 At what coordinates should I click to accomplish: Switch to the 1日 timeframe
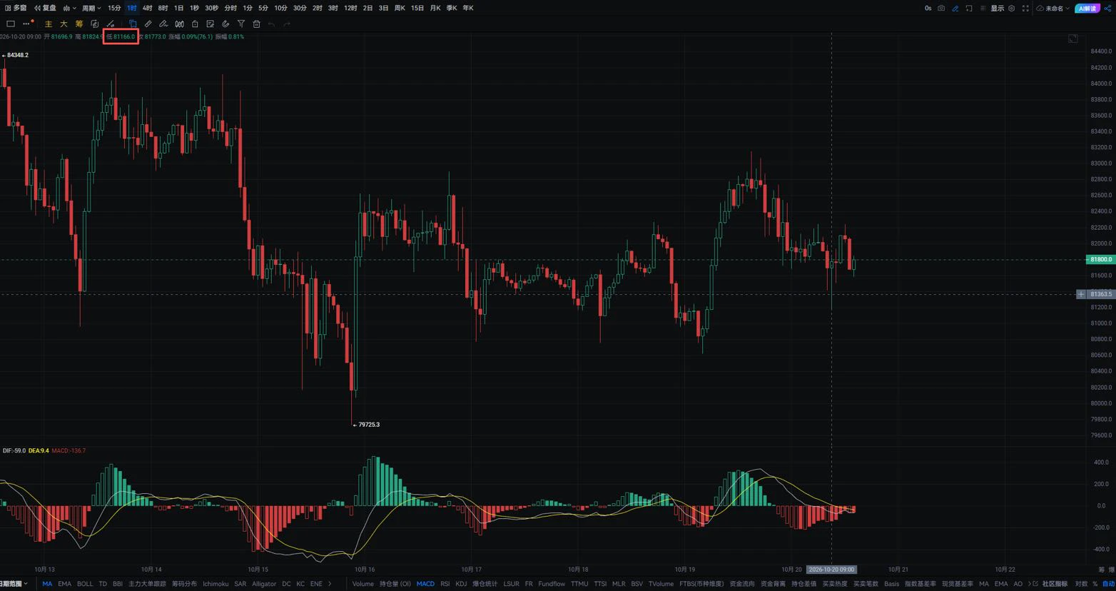178,9
